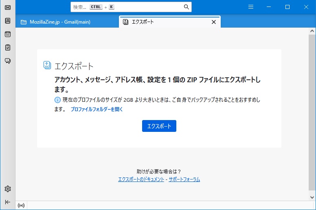Open Settings via the gear icon
The width and height of the screenshot is (316, 210).
(7, 189)
